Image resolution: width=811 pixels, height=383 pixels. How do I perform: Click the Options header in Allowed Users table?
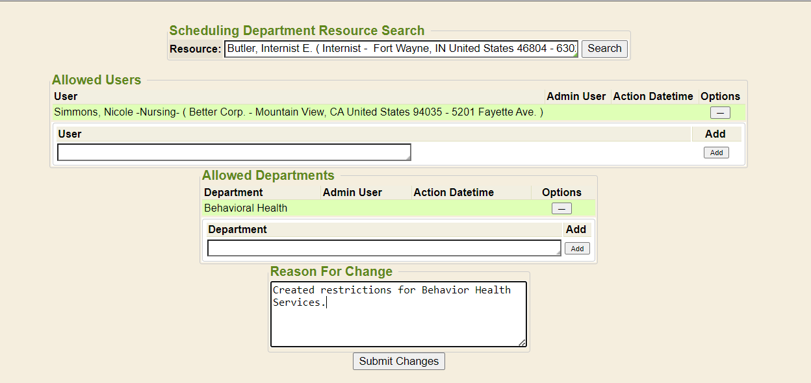720,97
